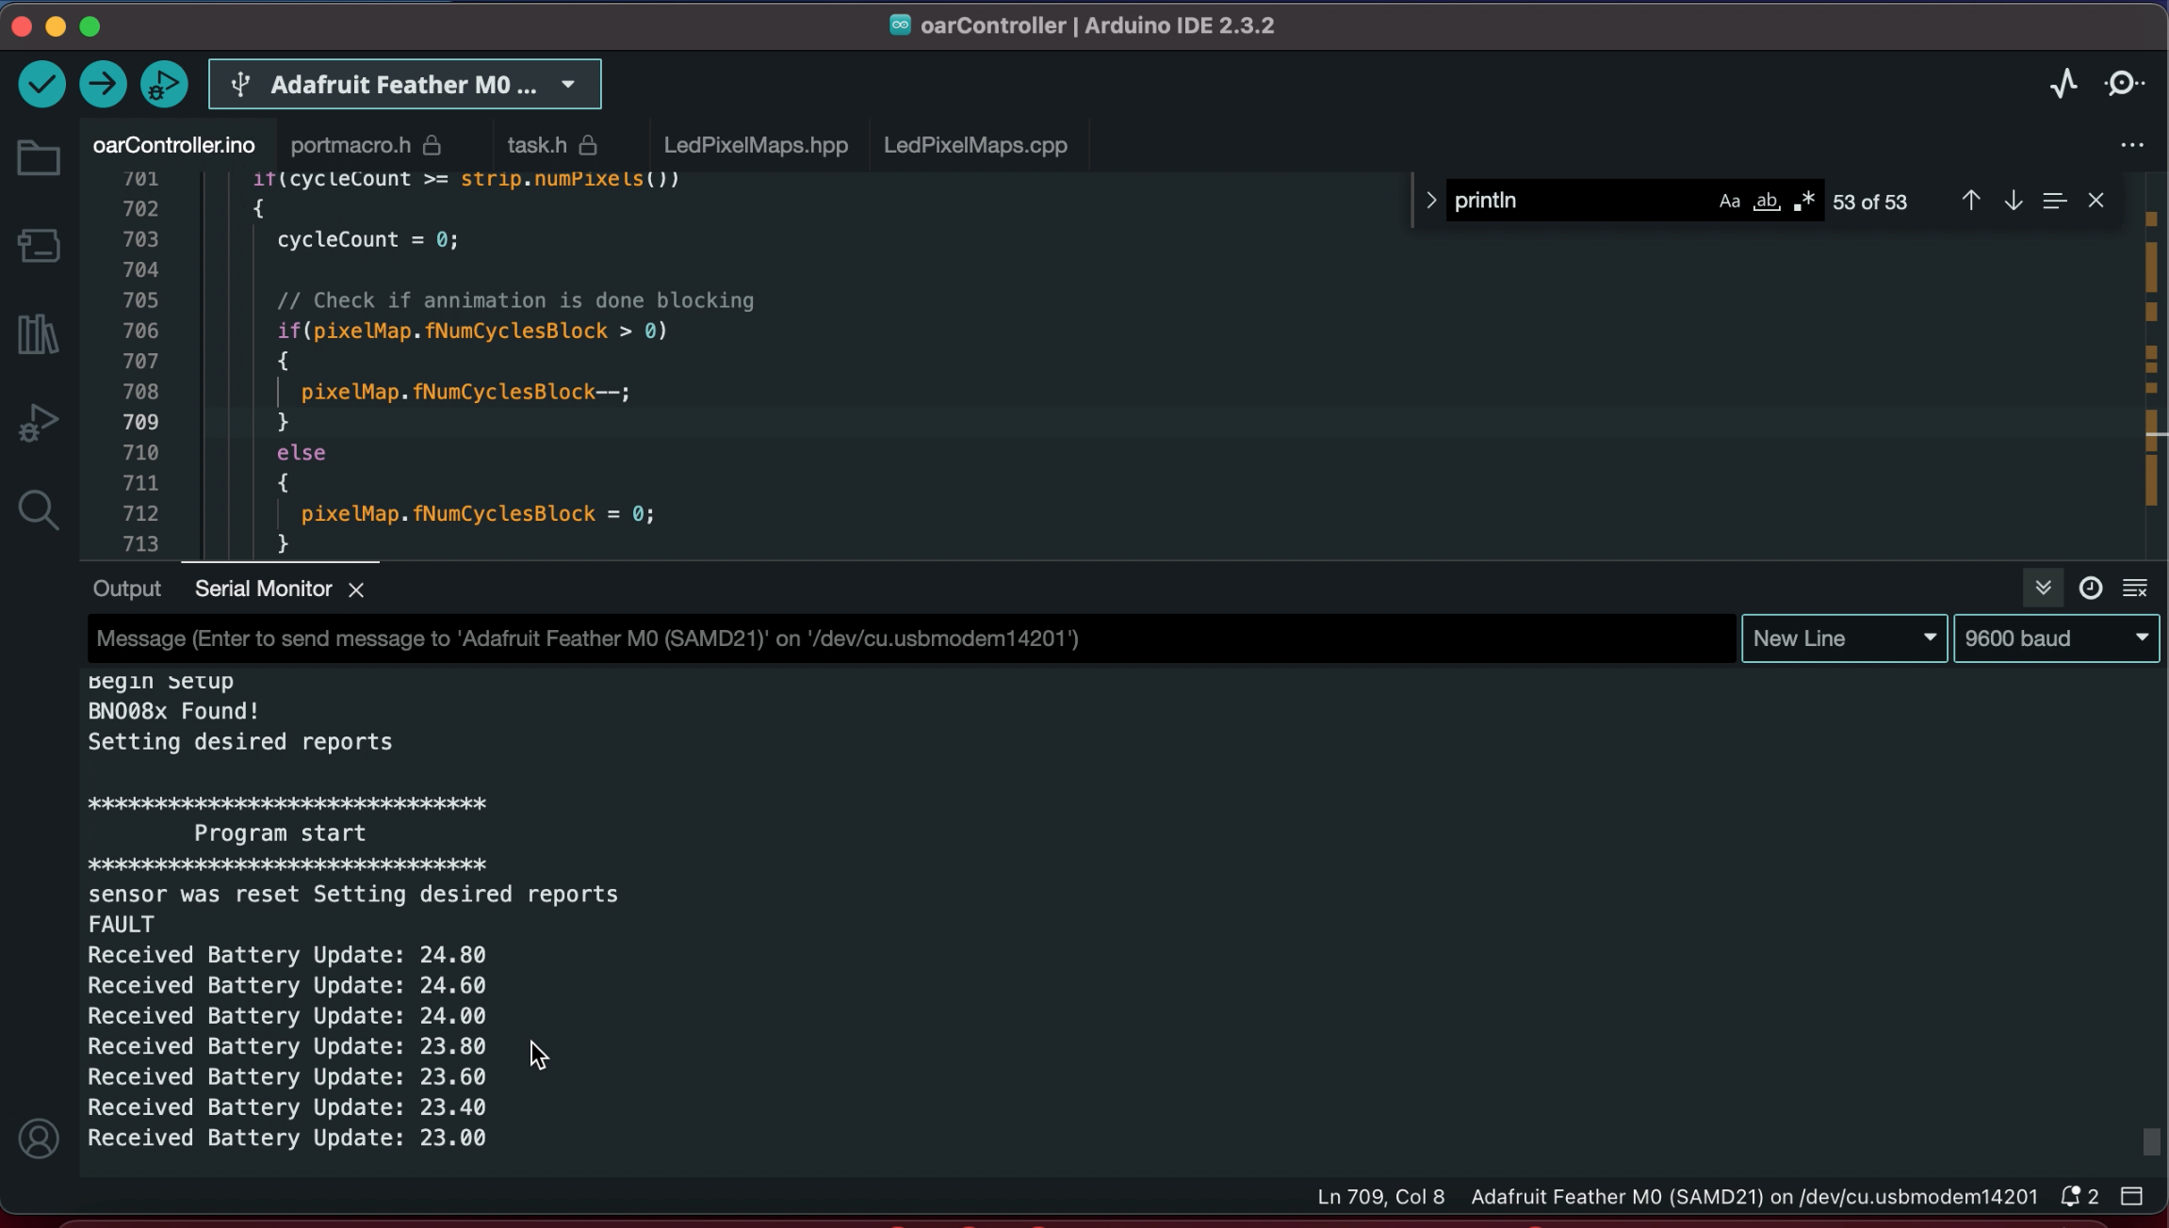Click the 'FAULT' line in serial output
2169x1228 pixels.
point(122,925)
